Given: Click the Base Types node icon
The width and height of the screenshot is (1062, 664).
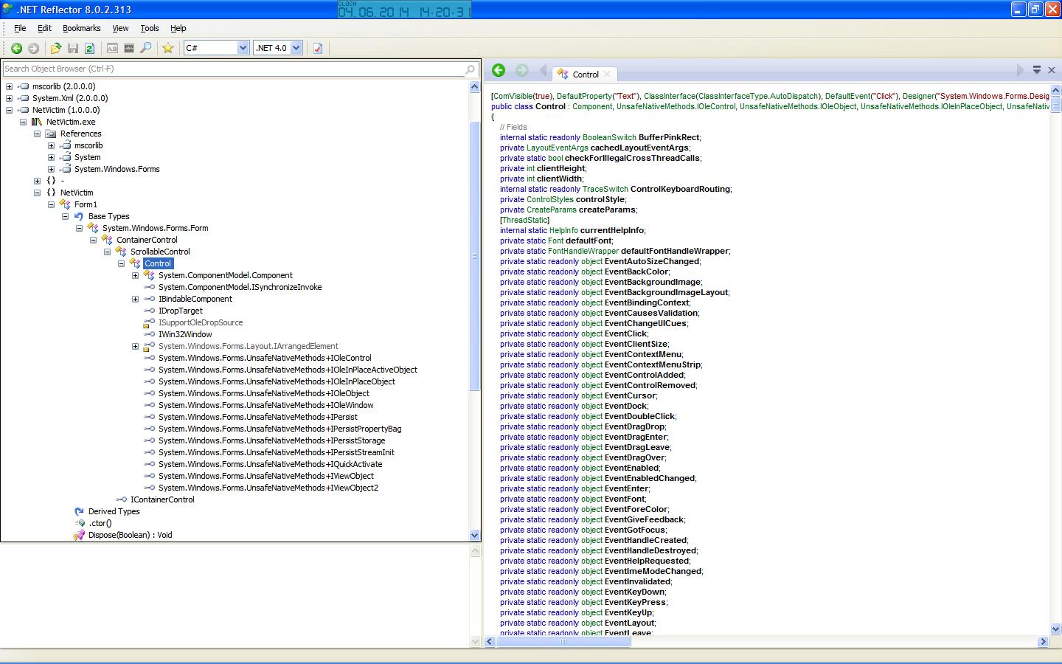Looking at the screenshot, I should coord(79,216).
